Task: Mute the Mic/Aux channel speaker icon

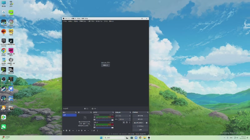Action: coord(94,120)
